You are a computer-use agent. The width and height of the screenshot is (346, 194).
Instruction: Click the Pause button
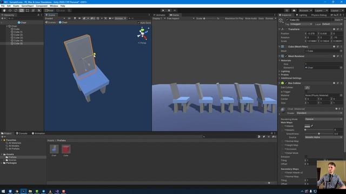point(169,10)
